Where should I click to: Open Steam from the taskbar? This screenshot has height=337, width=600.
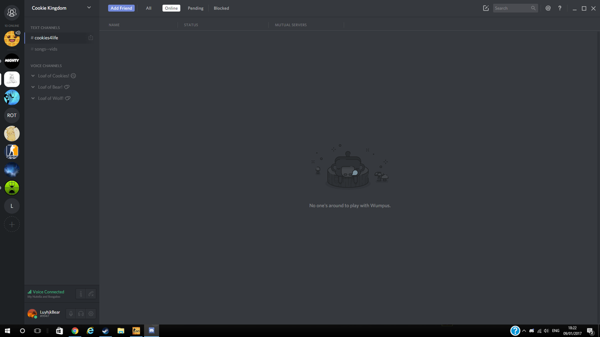[105, 331]
